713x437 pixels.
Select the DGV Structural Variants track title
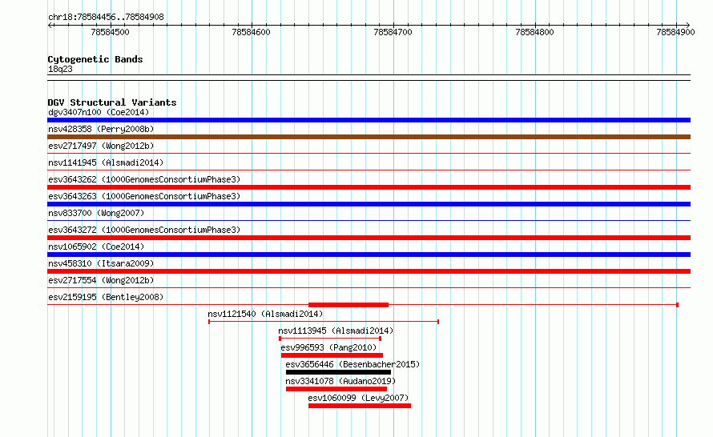pos(112,102)
